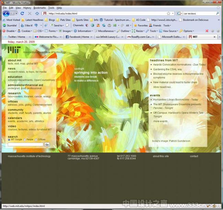Image resolution: width=223 pixels, height=210 pixels.
Task: Open the about this site footer link
Action: coord(161,156)
